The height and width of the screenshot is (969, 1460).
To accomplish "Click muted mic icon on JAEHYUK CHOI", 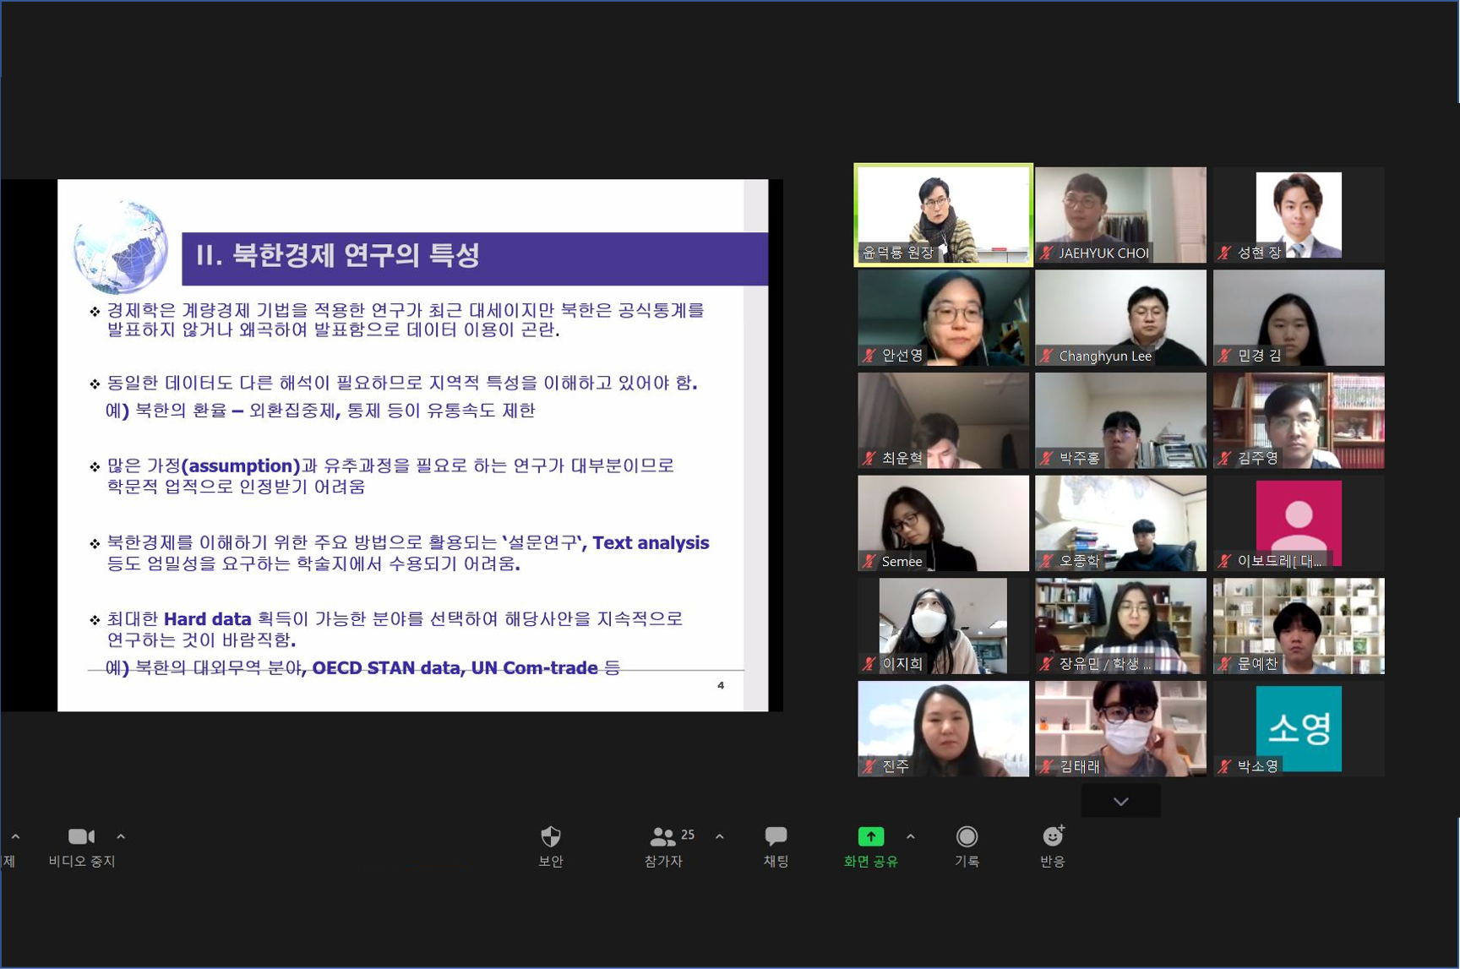I will pos(1047,253).
